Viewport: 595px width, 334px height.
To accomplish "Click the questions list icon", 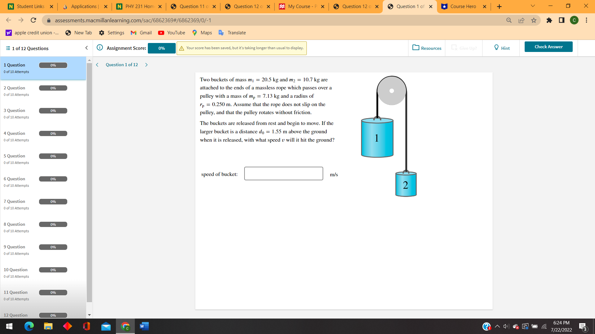I will [8, 48].
